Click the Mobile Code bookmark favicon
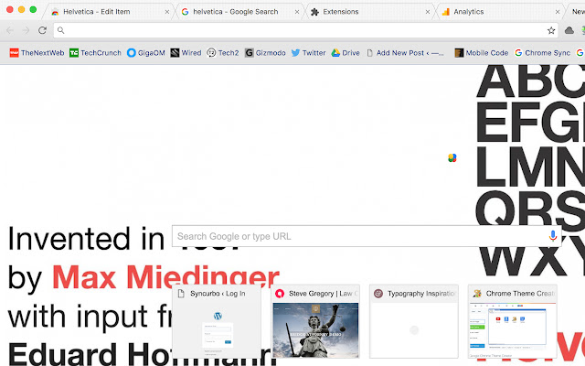 (x=459, y=53)
